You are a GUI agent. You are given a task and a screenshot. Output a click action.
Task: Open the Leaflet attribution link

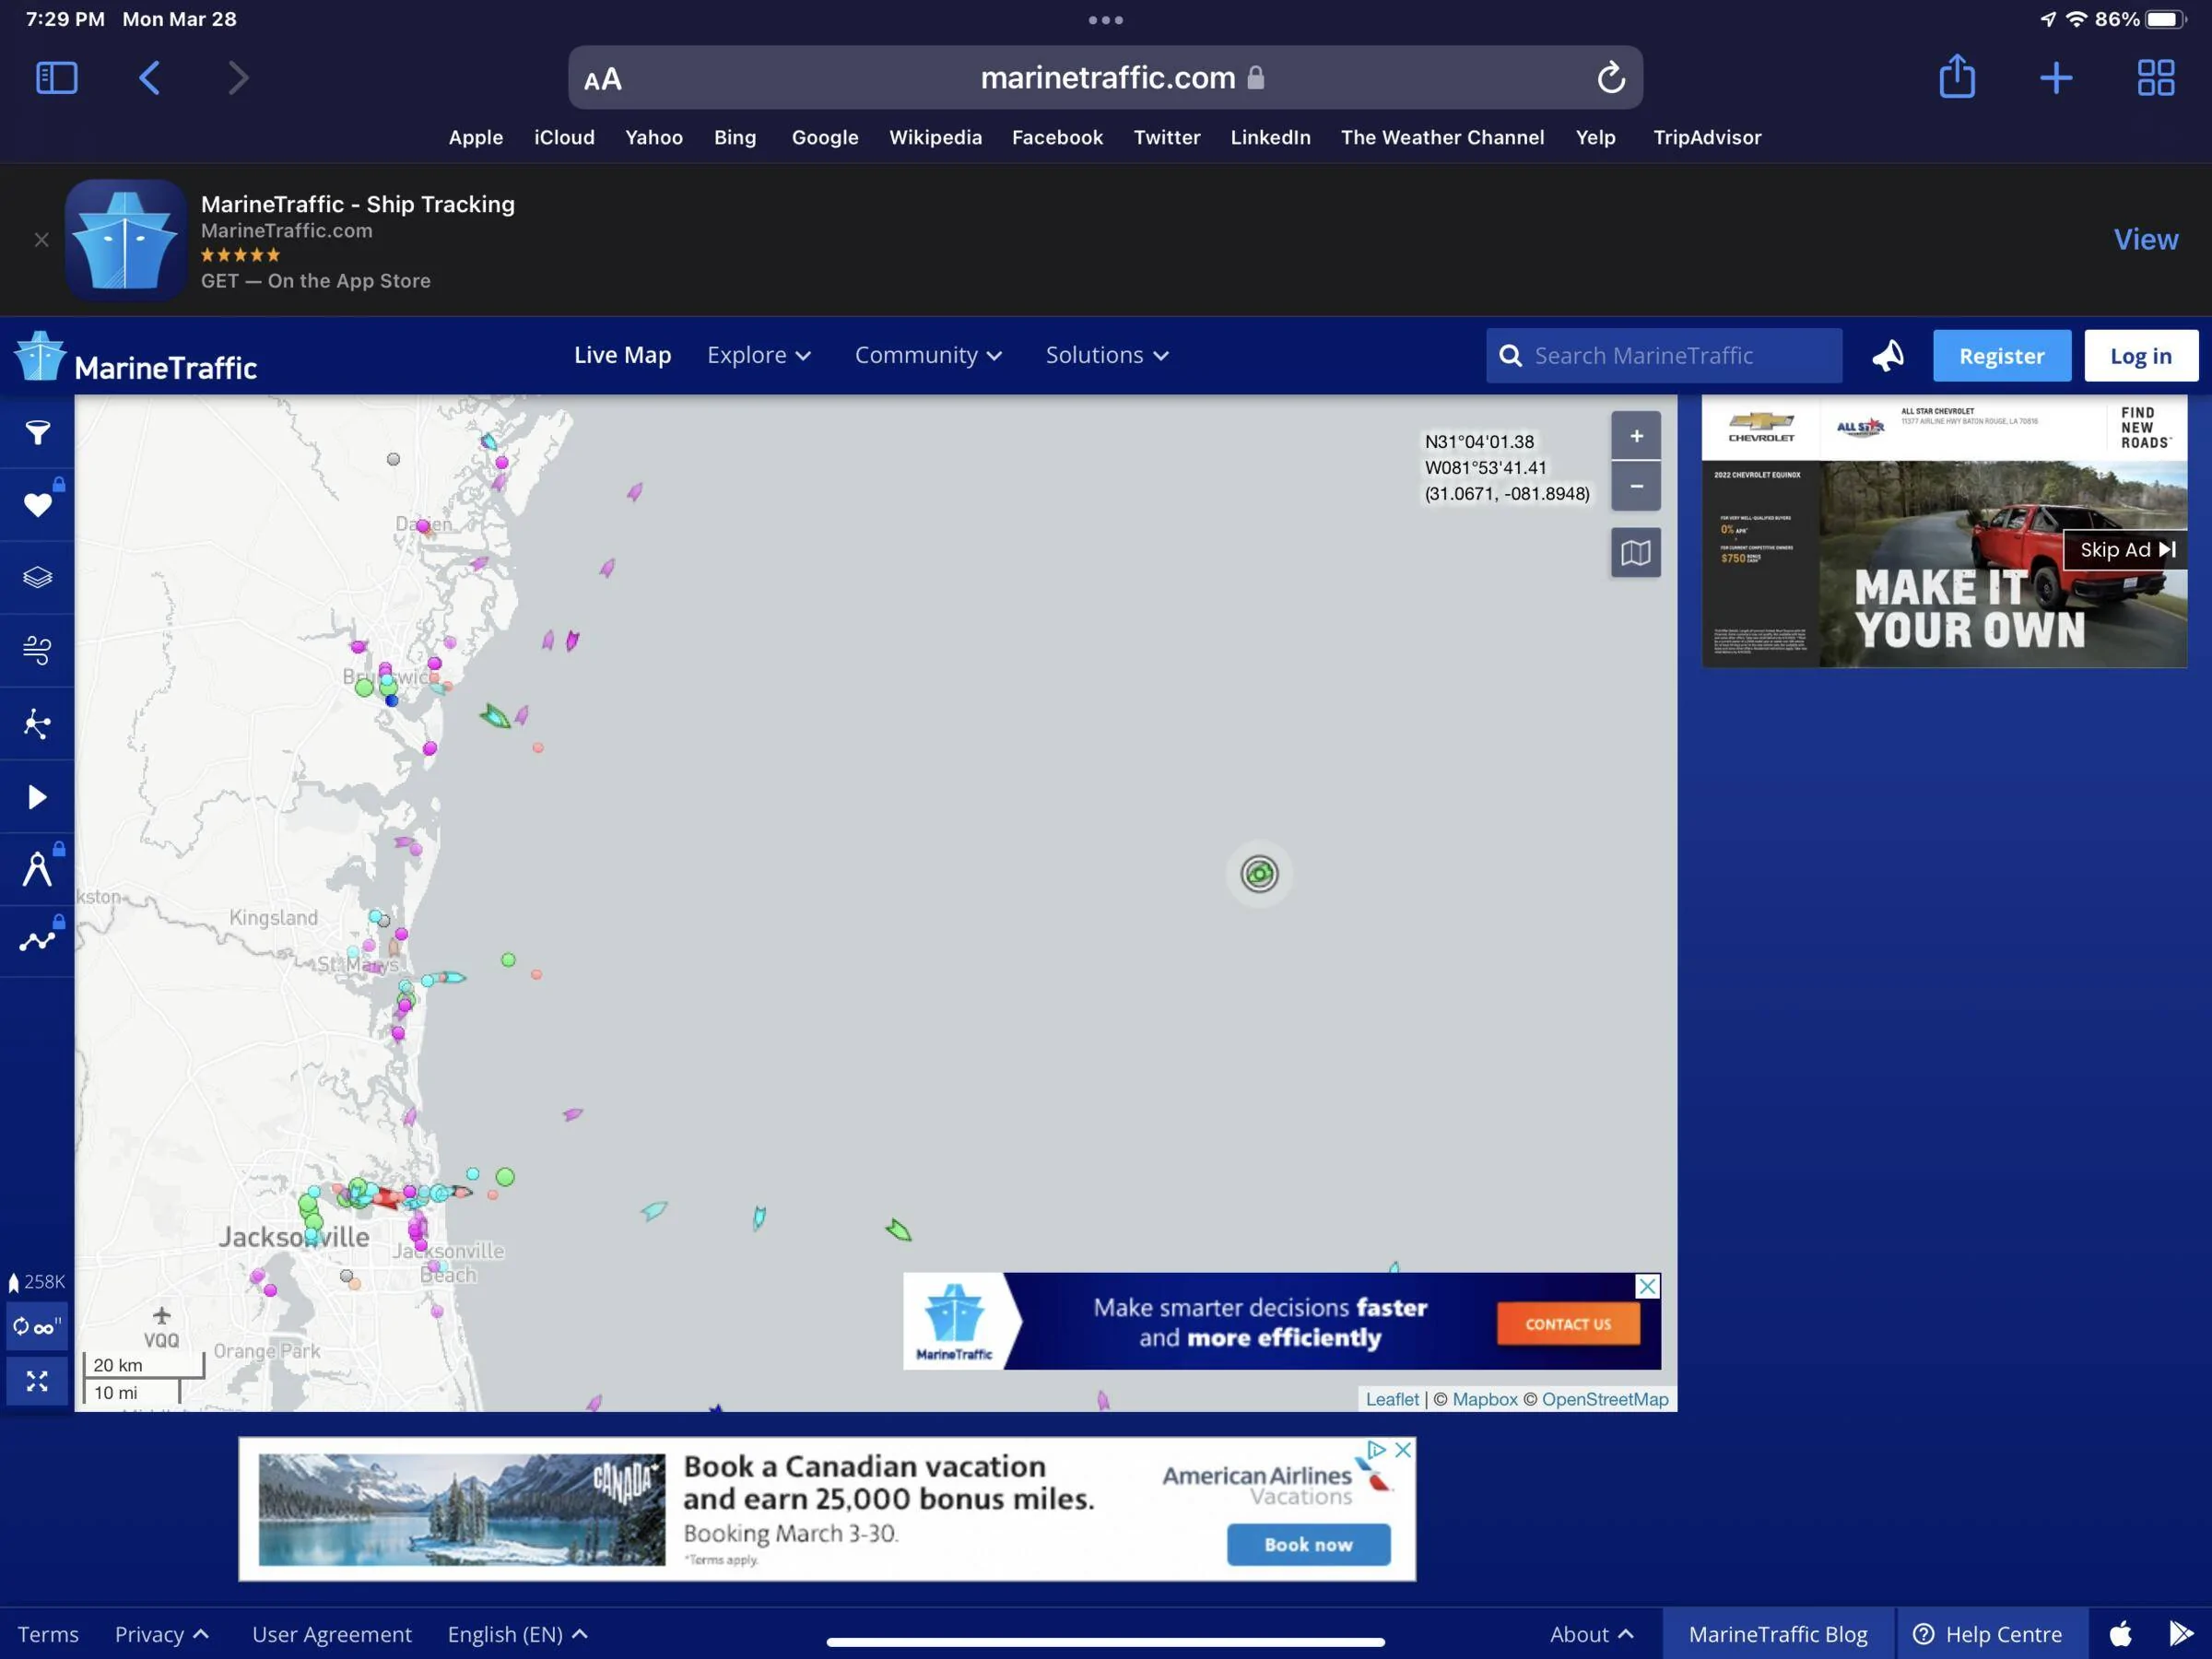point(1392,1399)
